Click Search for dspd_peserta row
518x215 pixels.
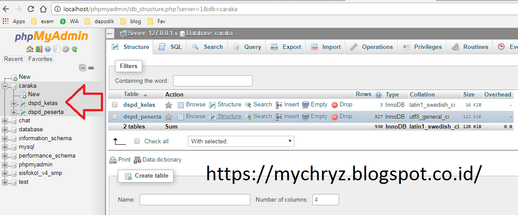[258, 117]
